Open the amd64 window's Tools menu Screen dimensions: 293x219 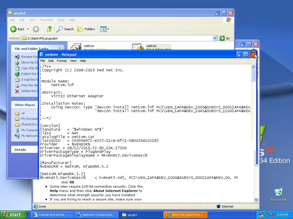pos(61,20)
